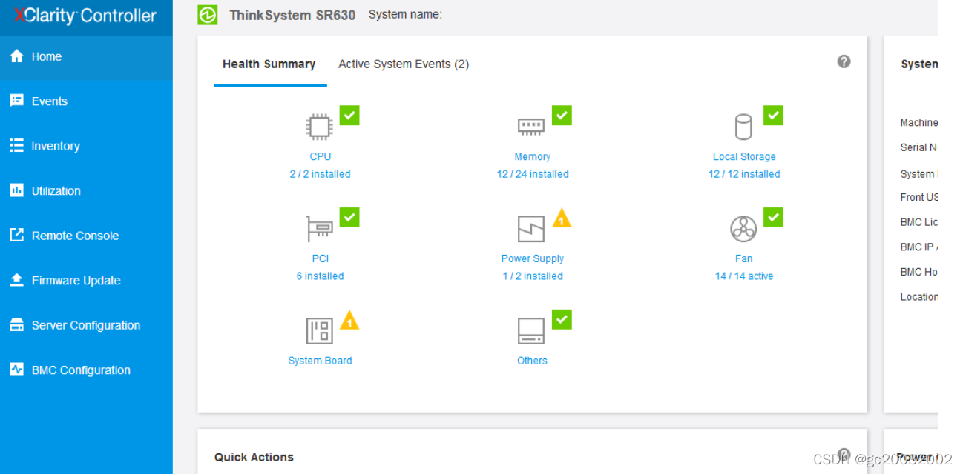The width and height of the screenshot is (963, 474).
Task: Switch to Health Summary tab
Action: (x=269, y=64)
